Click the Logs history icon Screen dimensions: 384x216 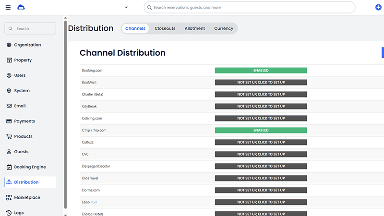[9, 213]
